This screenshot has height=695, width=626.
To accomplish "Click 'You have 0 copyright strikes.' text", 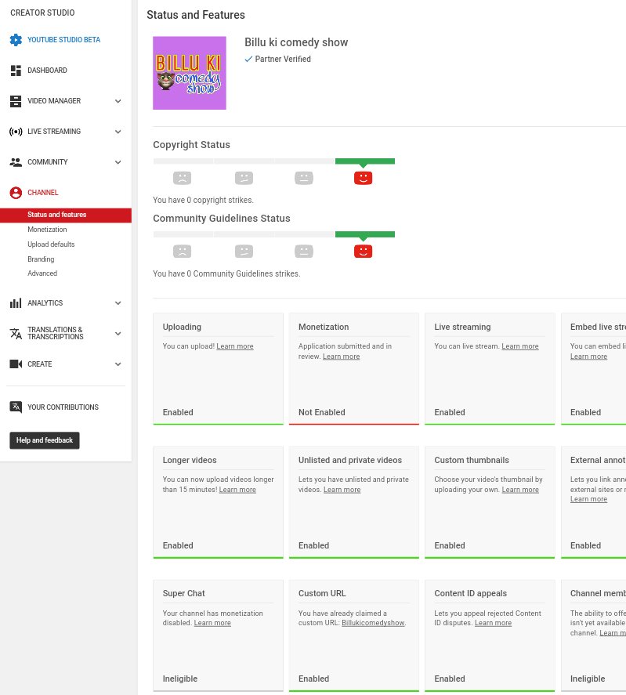I will [203, 200].
